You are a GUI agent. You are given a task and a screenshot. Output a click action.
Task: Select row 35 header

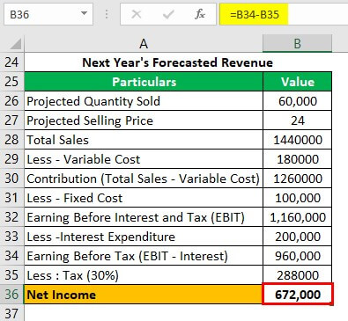pyautogui.click(x=11, y=275)
